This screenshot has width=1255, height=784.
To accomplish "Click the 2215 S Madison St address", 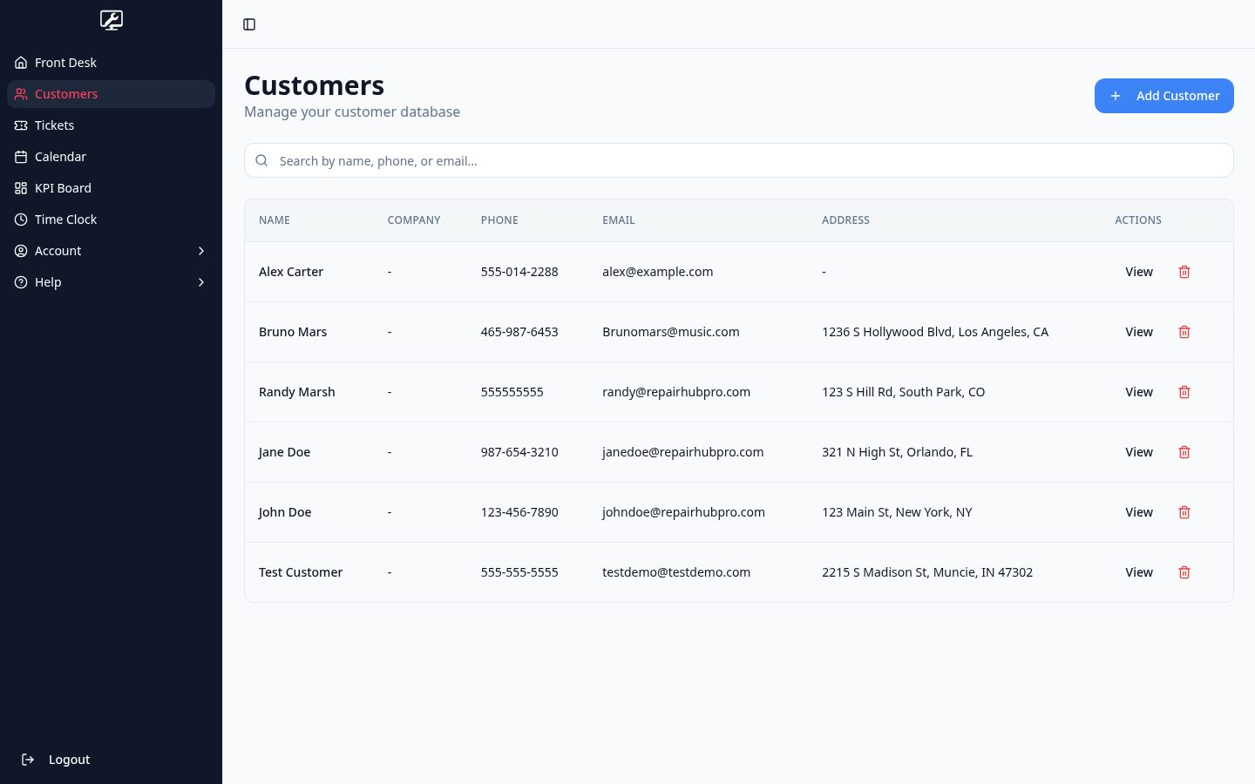I will coord(927,572).
